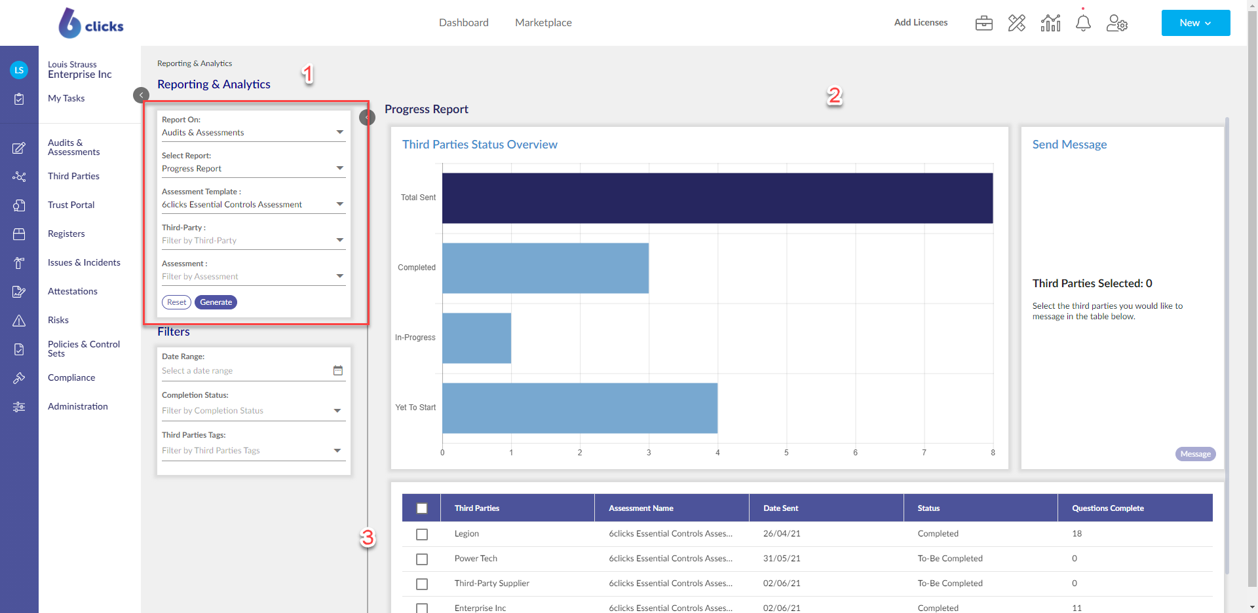Click Reporting & Analytics breadcrumb link
This screenshot has height=613, width=1258.
195,63
